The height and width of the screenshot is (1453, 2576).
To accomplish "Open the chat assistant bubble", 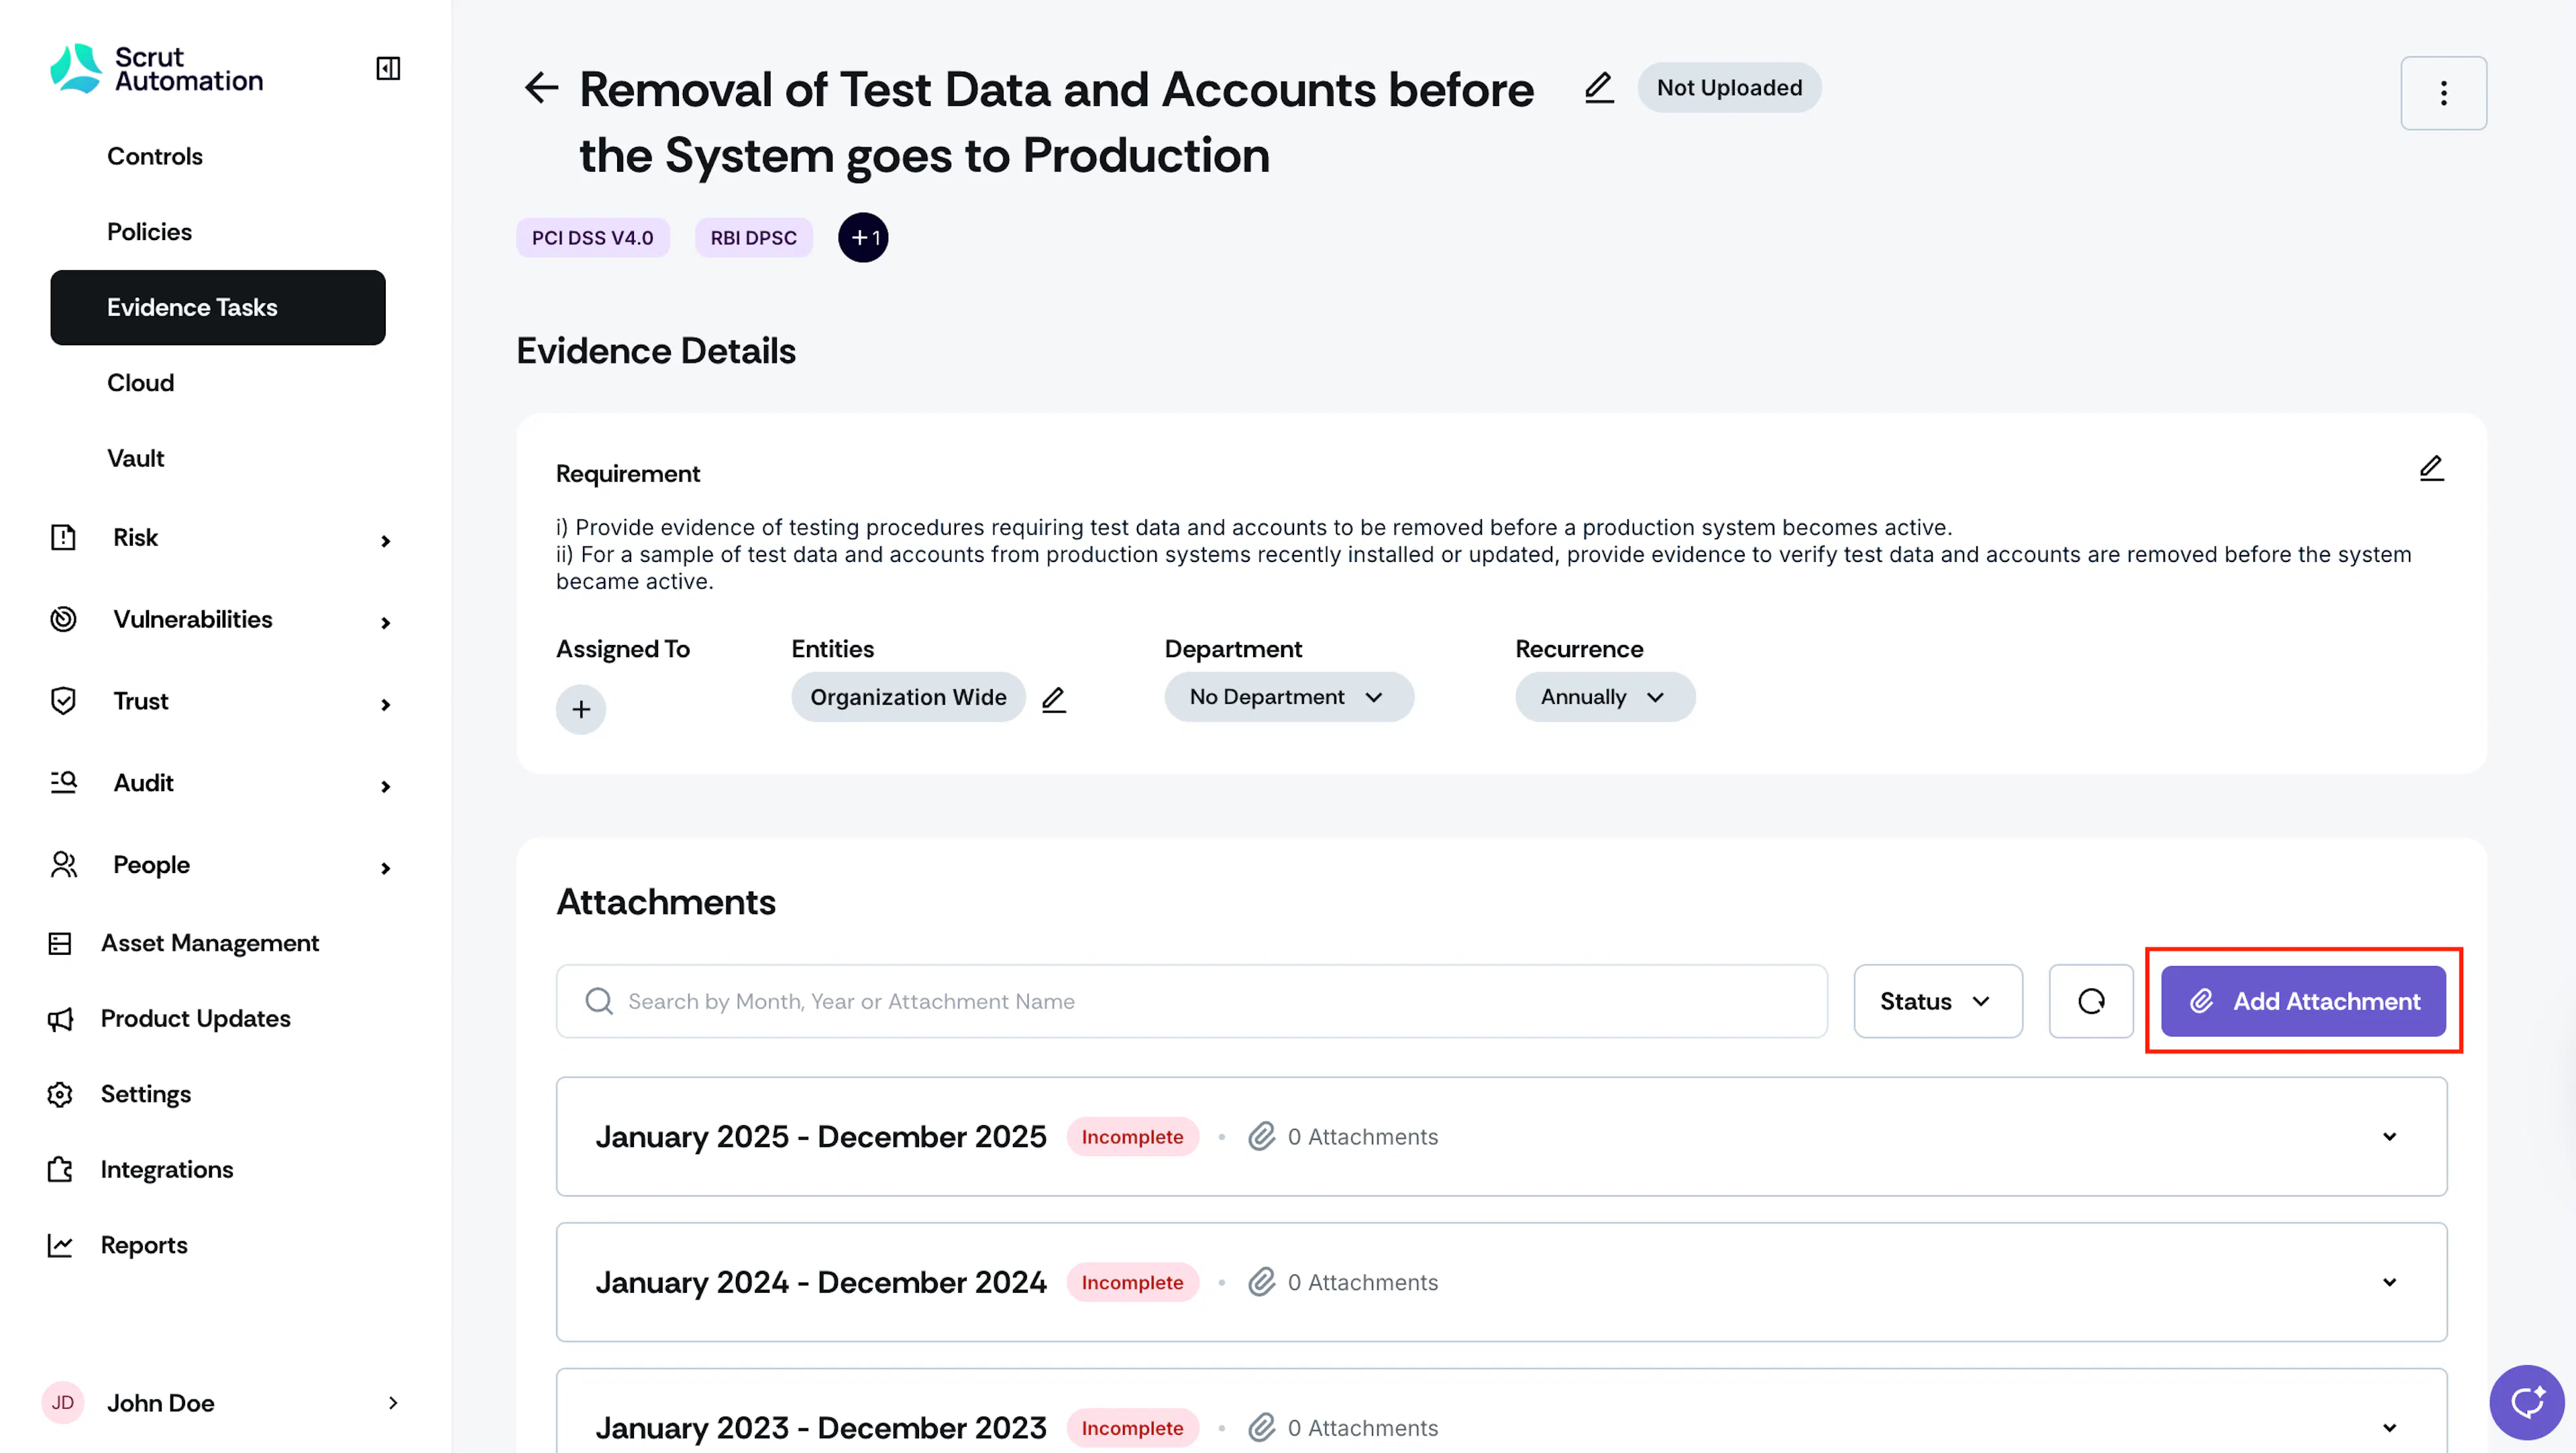I will (x=2526, y=1402).
